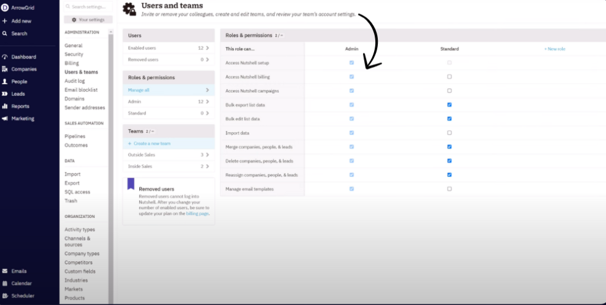The height and width of the screenshot is (305, 606).
Task: Open Audit log settings
Action: point(75,81)
